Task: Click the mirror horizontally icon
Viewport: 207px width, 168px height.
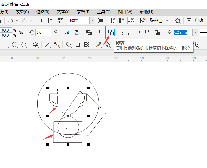Action: tap(67, 32)
